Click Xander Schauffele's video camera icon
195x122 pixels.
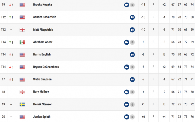pos(132,17)
